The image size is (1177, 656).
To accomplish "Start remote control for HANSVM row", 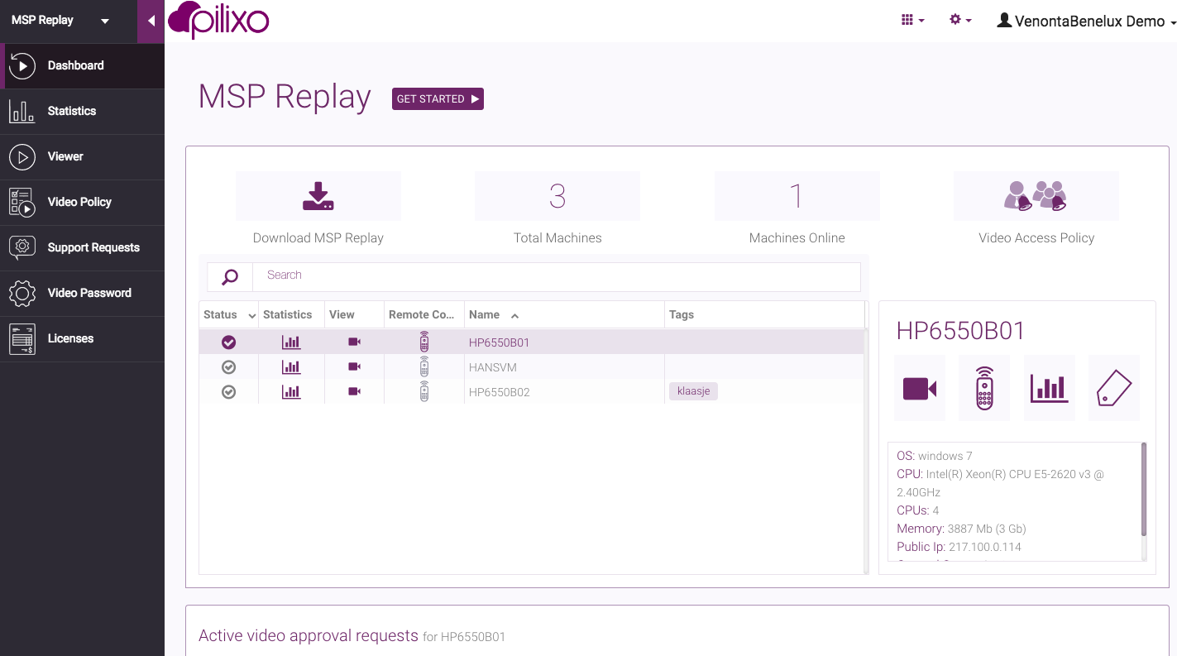I will (424, 367).
